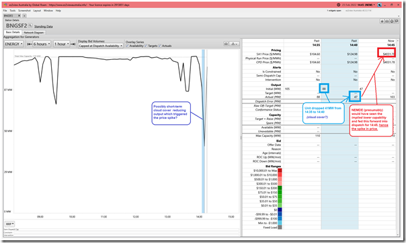406x243 pixels.
Task: Toggle the Targets overlay checkbox
Action: pyautogui.click(x=146, y=46)
